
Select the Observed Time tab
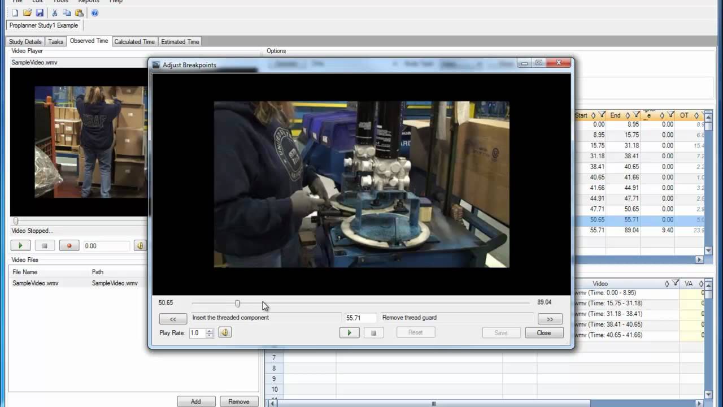(x=89, y=41)
